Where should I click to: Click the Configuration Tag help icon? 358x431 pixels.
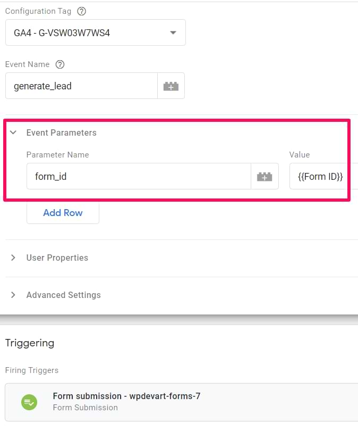coord(81,11)
